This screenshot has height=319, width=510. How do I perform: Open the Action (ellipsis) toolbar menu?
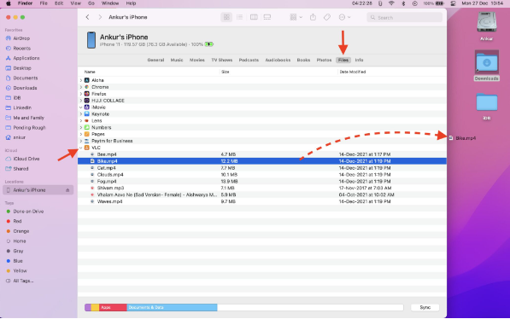coord(344,17)
